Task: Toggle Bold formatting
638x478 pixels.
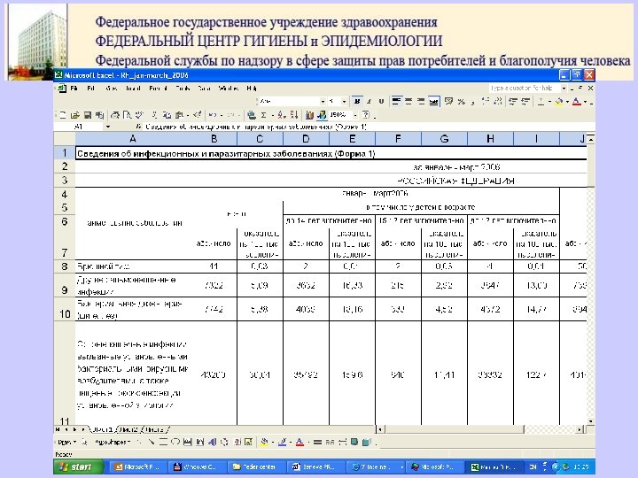Action: coord(357,101)
